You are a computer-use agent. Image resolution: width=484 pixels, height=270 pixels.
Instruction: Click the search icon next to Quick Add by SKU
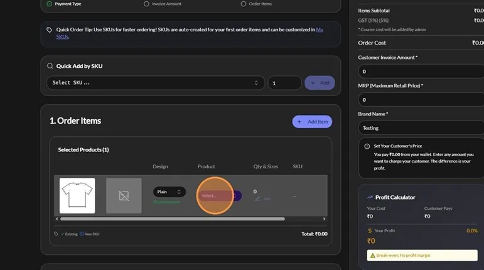[50, 66]
